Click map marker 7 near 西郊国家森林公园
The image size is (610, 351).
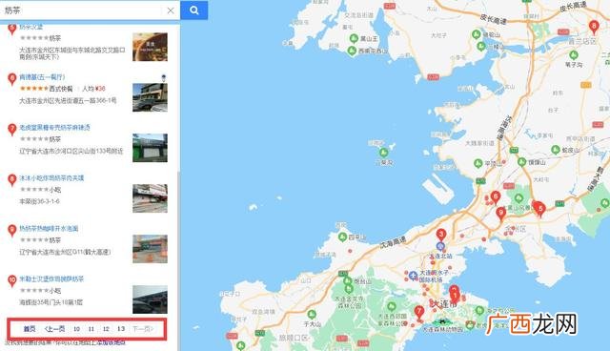coord(419,312)
